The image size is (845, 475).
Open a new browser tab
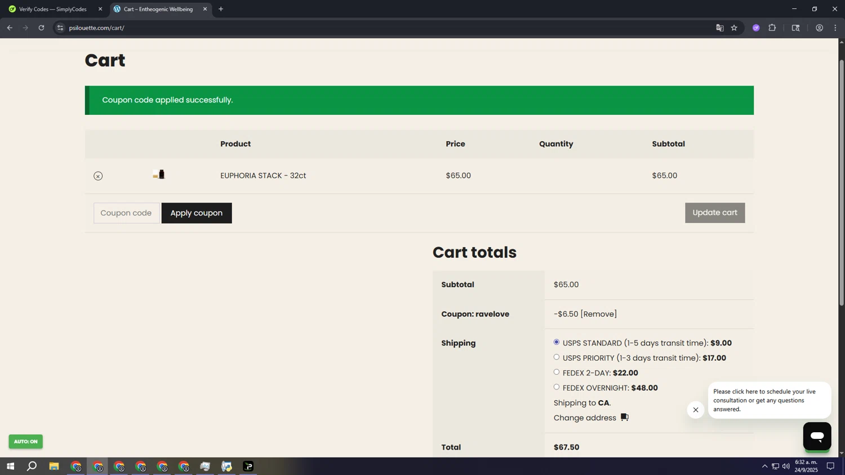coord(221,9)
